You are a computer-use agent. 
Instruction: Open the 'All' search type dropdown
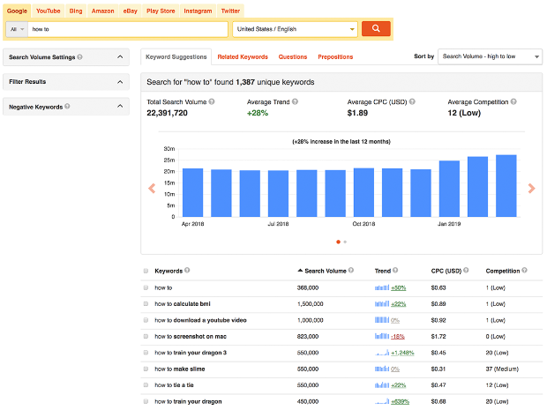(17, 29)
